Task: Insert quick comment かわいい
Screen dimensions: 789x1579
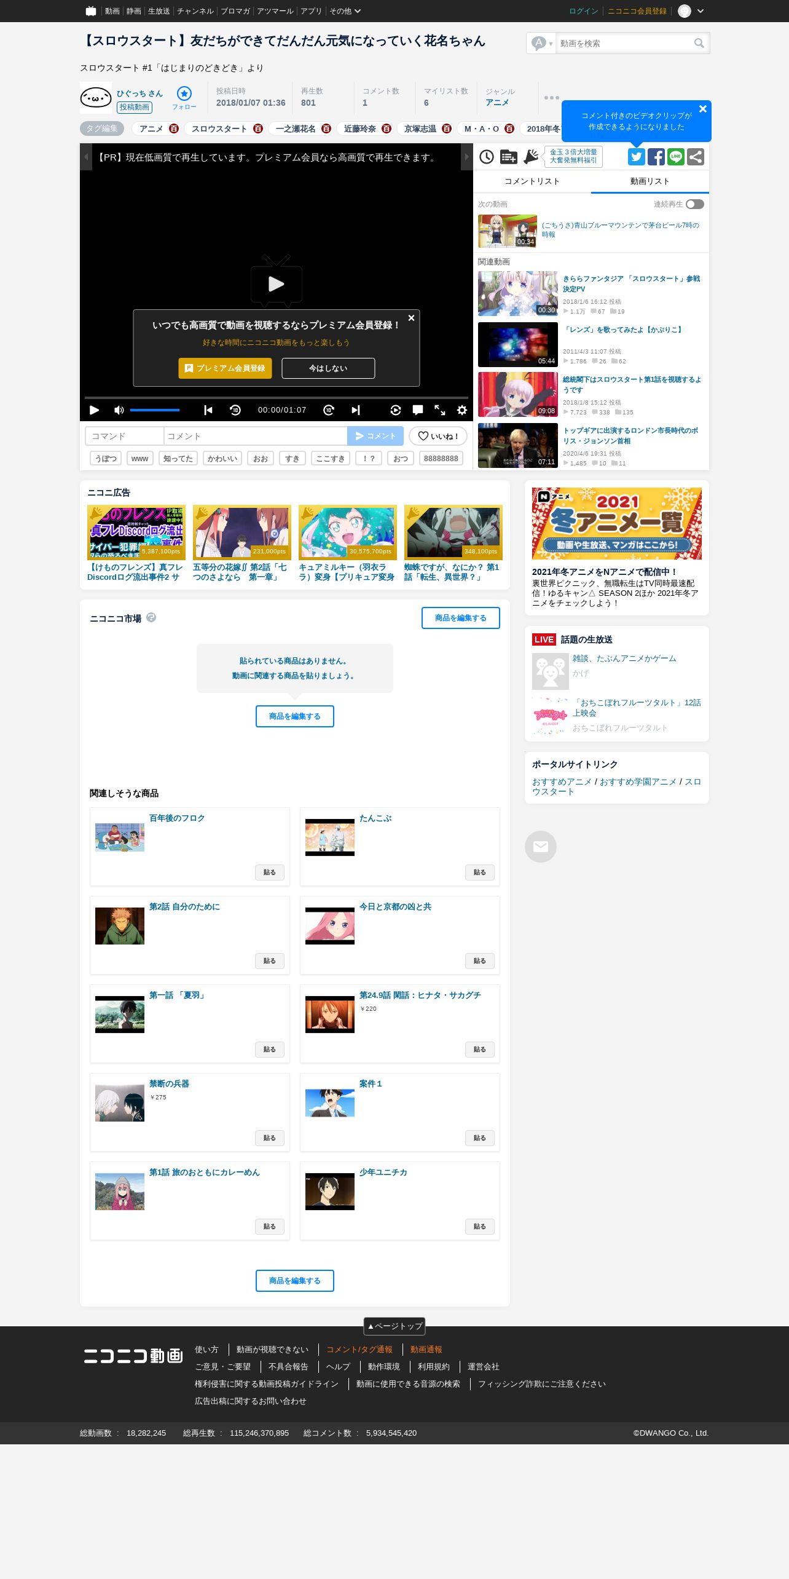Action: pyautogui.click(x=222, y=459)
